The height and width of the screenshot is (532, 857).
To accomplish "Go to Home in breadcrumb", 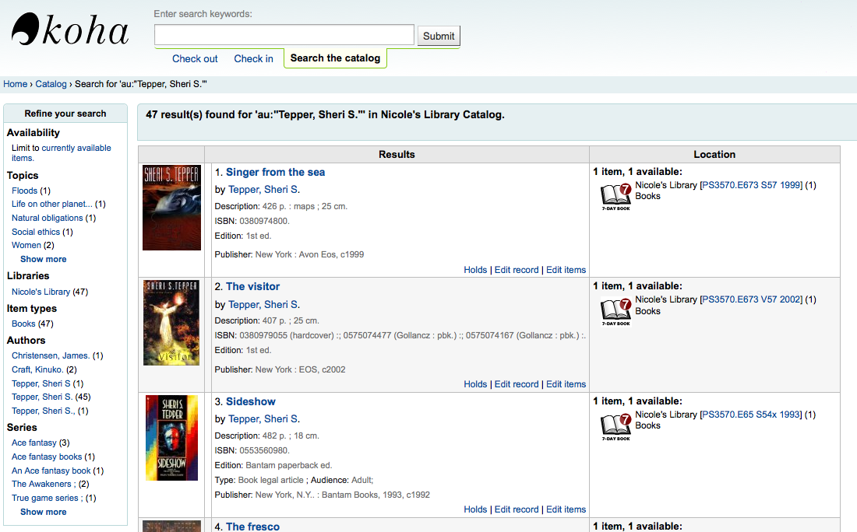I will tap(16, 84).
